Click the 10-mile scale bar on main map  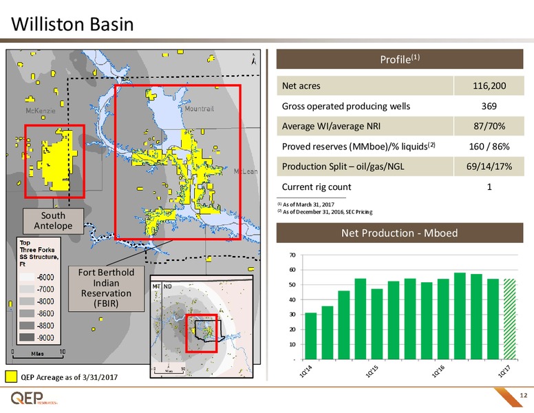point(38,354)
